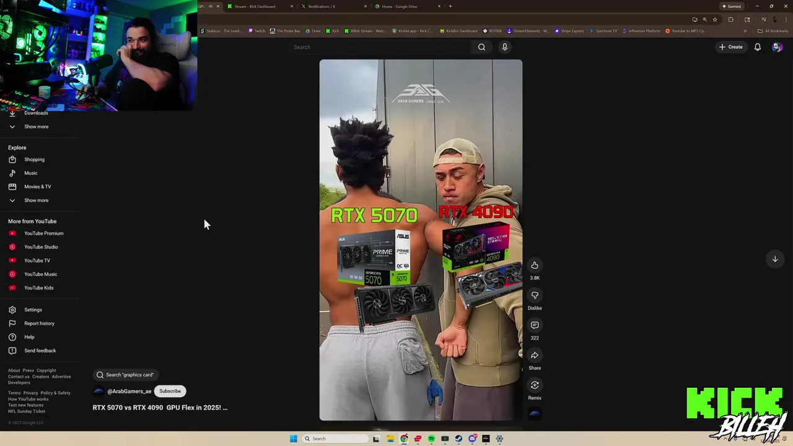793x446 pixels.
Task: Open Help in YouTube sidebar
Action: (x=29, y=337)
